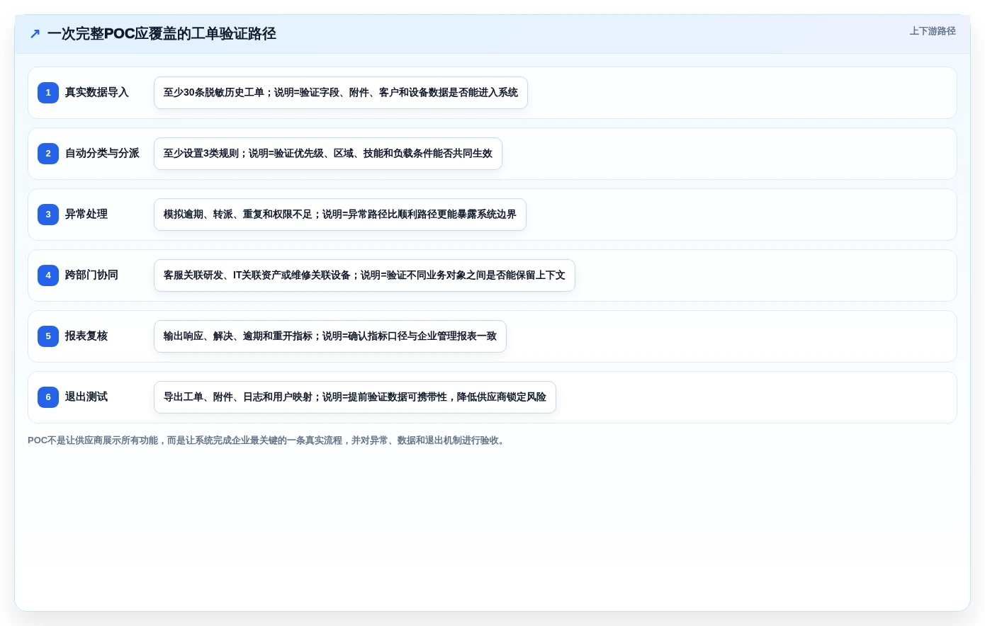Screen dimensions: 985x626
Task: Click the arrow icon beside the POC title
Action: click(35, 33)
